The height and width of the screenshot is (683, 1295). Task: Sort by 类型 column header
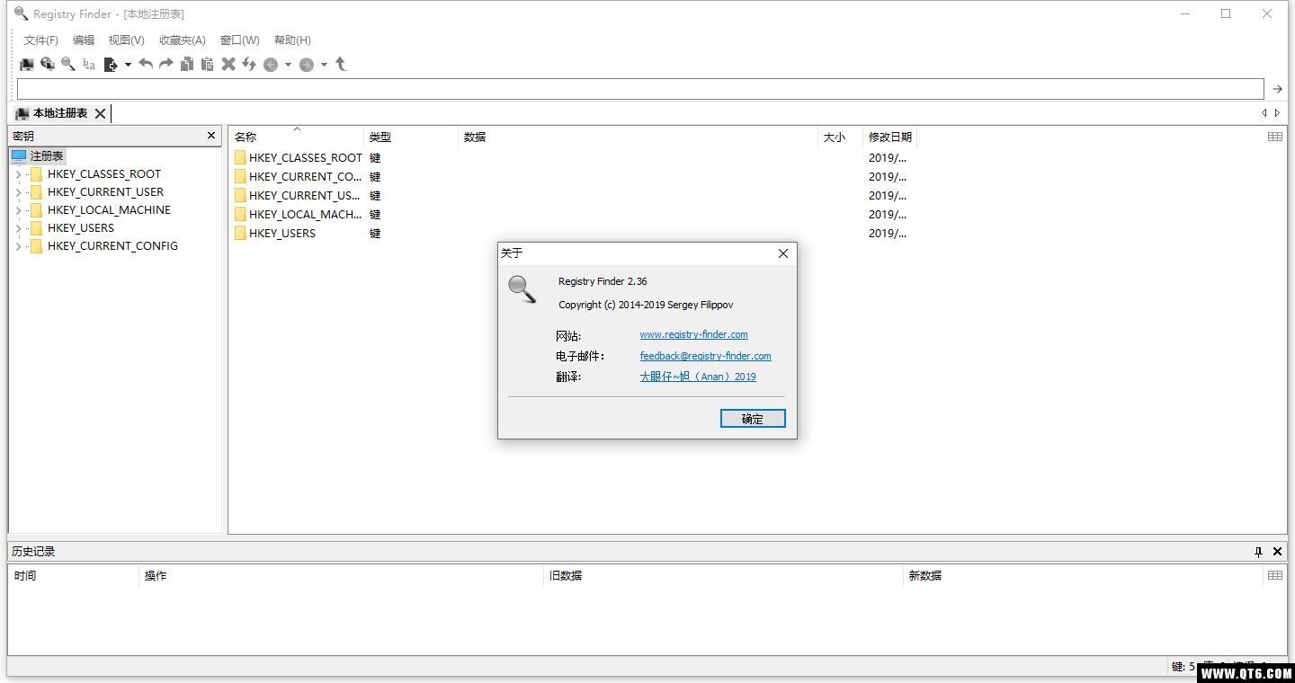coord(411,137)
